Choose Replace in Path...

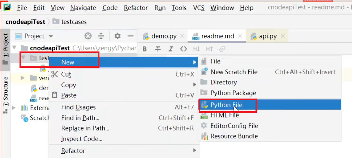(124, 128)
